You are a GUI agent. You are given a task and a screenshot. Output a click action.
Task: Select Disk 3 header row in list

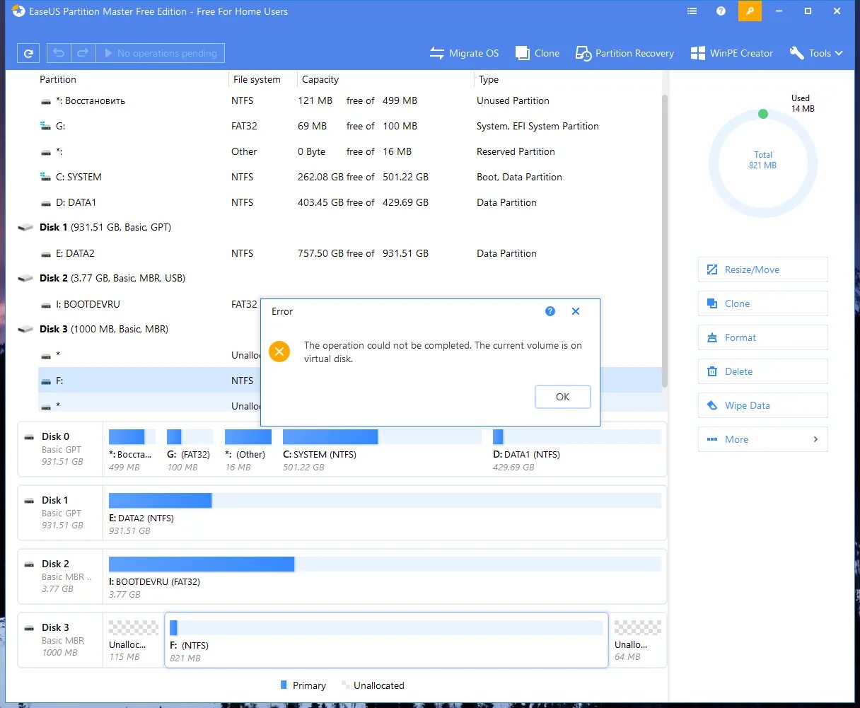click(x=139, y=329)
